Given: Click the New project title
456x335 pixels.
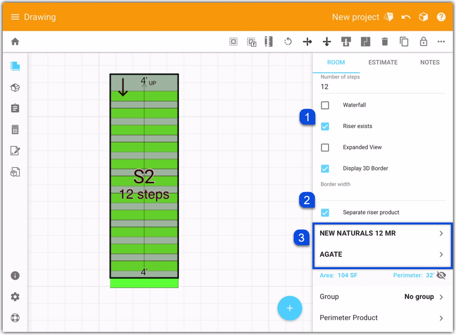Looking at the screenshot, I should (x=356, y=17).
